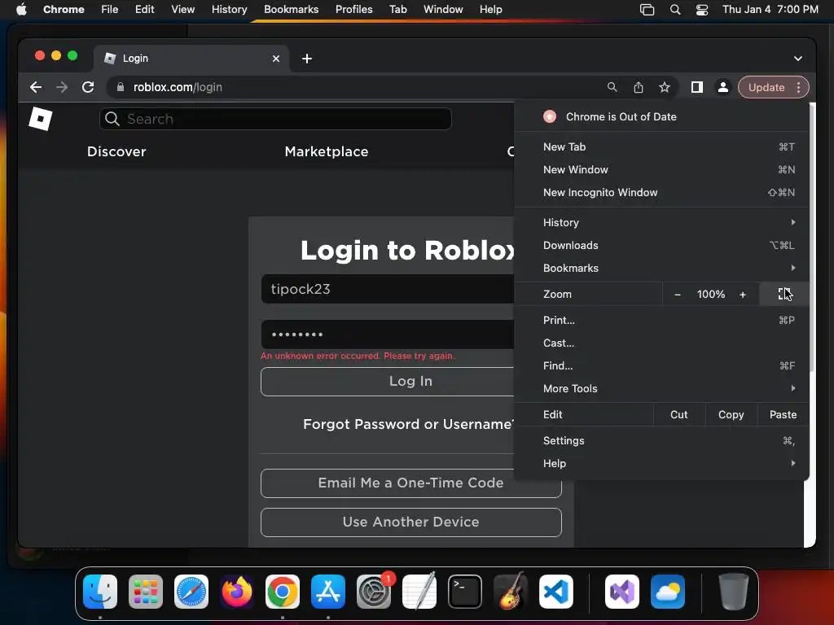
Task: Expand the More Tools submenu
Action: point(661,388)
